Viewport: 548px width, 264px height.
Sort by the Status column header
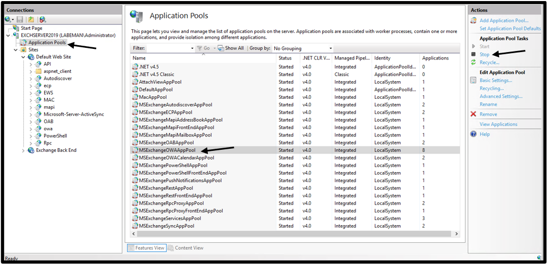pyautogui.click(x=288, y=58)
